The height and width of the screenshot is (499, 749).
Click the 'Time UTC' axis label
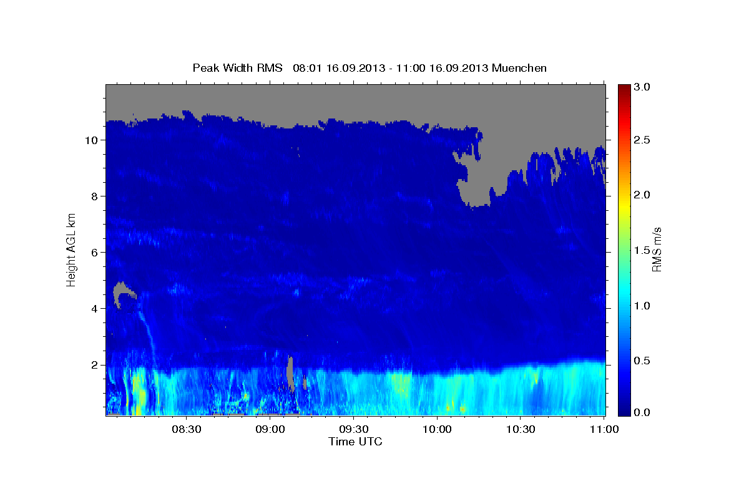[x=355, y=442]
